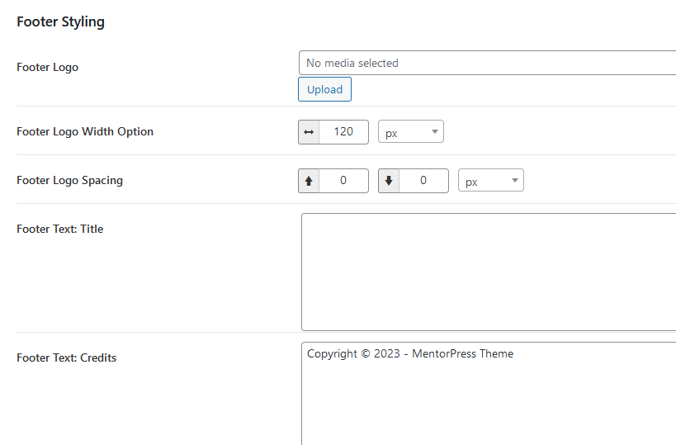Click the 'Footer Text: Credits' label
This screenshot has width=676, height=445.
[66, 357]
